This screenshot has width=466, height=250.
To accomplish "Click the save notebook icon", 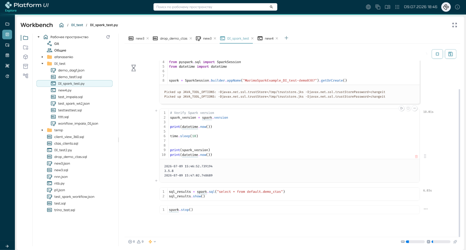I will pos(450,54).
